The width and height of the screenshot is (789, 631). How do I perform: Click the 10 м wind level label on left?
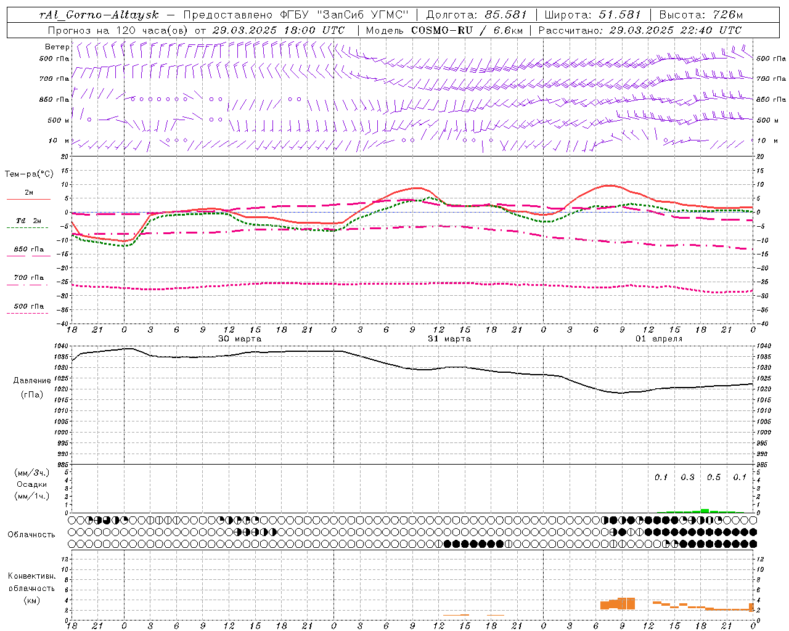coord(59,140)
